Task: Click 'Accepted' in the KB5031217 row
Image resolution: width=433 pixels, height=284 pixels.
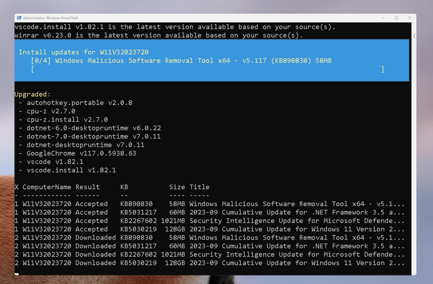Action: click(x=91, y=212)
